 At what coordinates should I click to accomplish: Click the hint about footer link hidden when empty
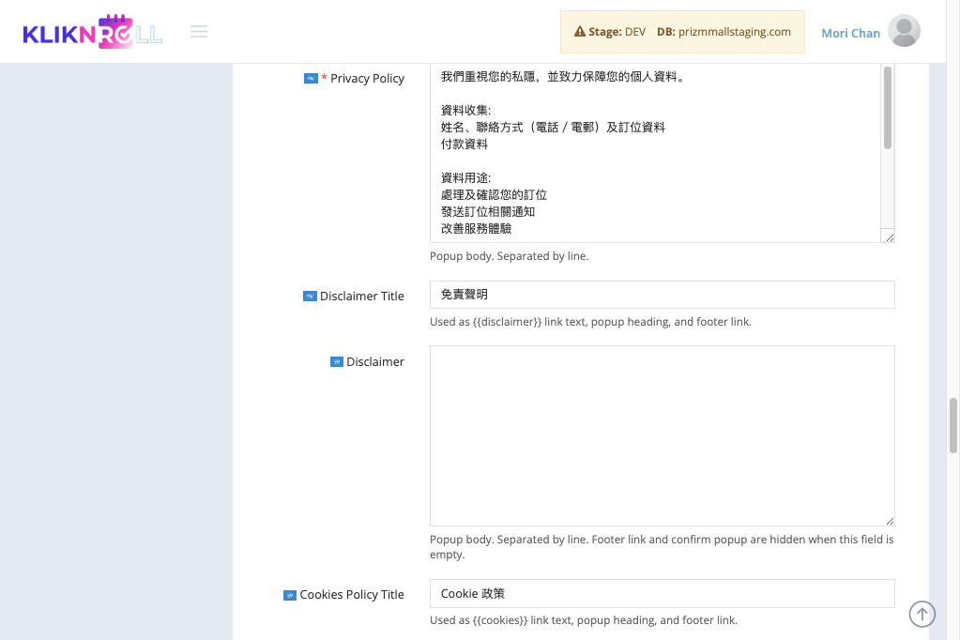tap(662, 547)
